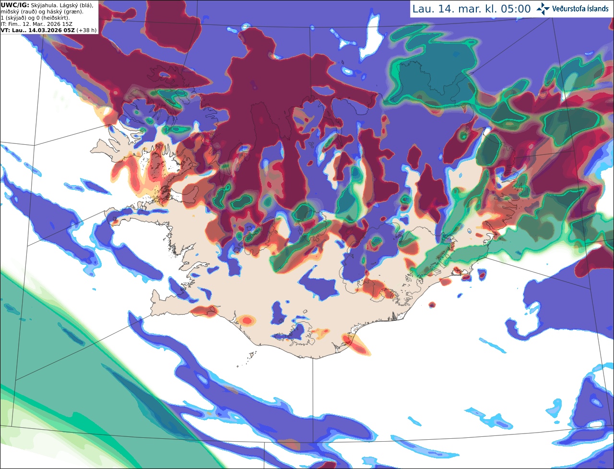Click the Veðurstofa Íslands logo icon
Viewport: 614px width, 469px height.
[543, 9]
